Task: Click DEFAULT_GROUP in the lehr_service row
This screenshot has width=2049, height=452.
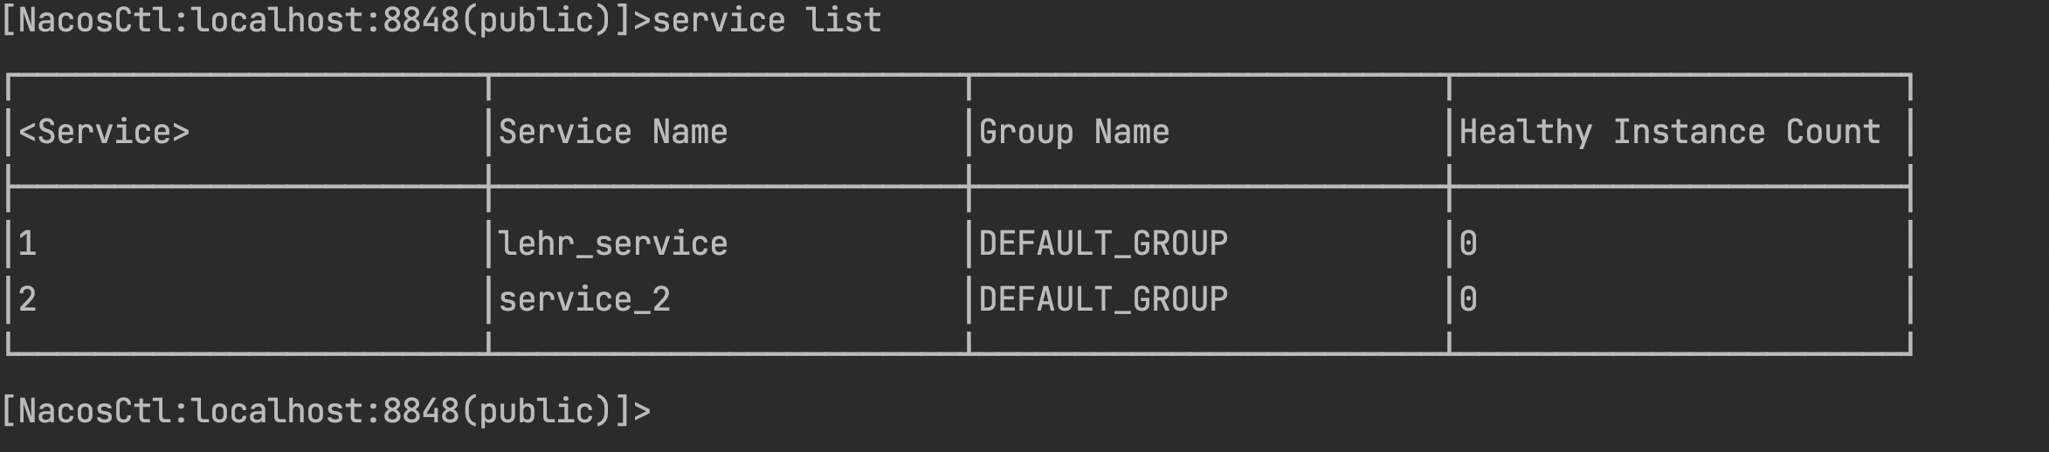Action: pos(1103,243)
